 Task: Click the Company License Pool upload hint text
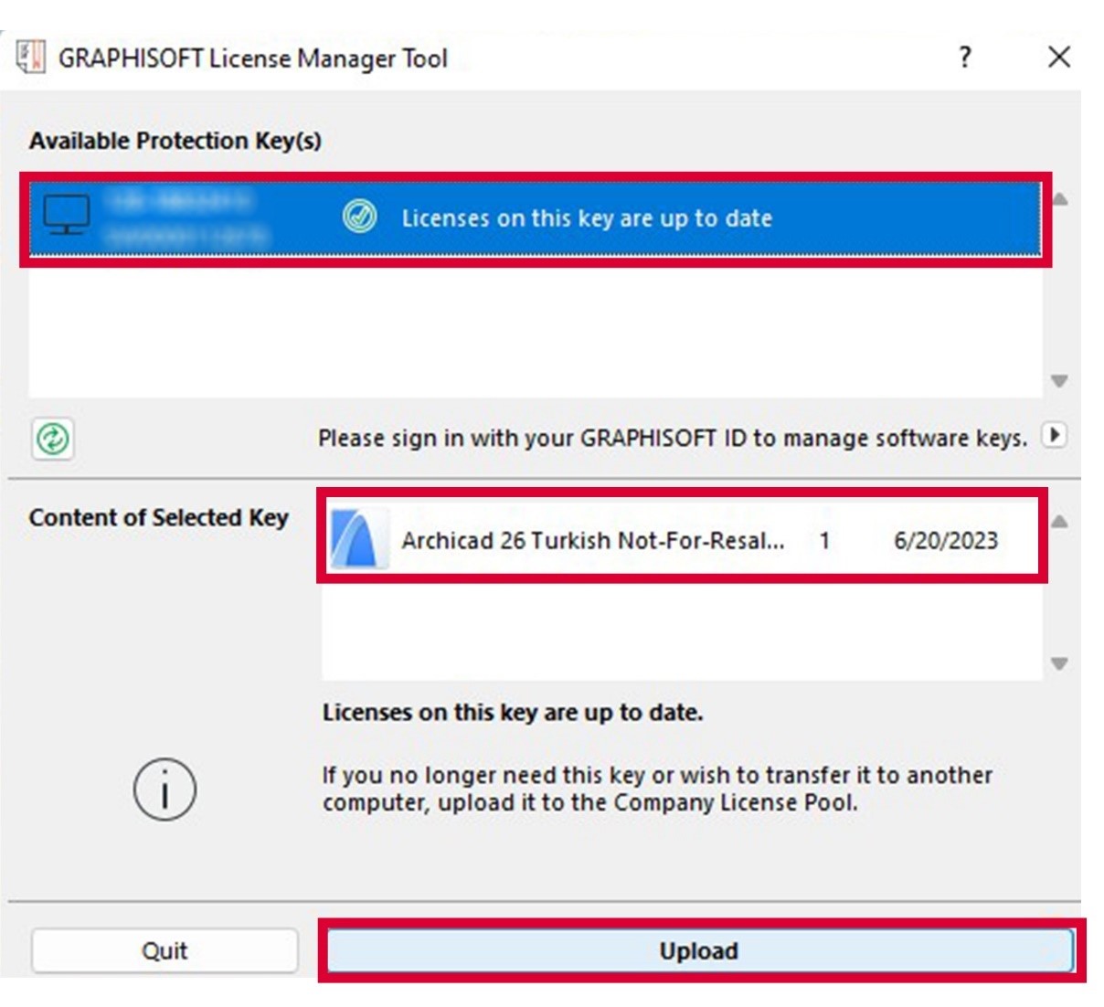pos(657,789)
